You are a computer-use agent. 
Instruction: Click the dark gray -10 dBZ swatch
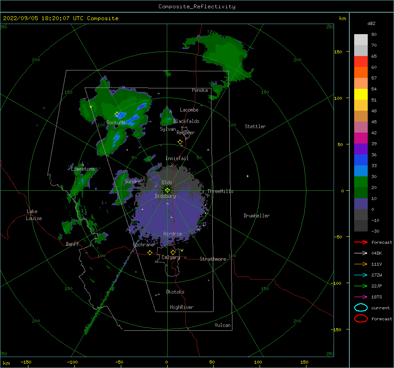point(361,225)
